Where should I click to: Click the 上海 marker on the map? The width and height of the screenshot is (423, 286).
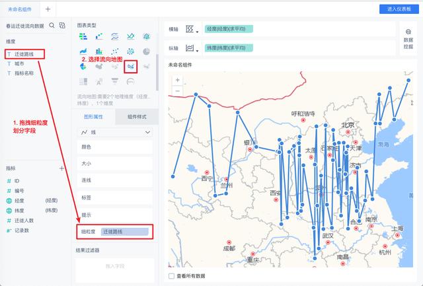tap(397, 235)
